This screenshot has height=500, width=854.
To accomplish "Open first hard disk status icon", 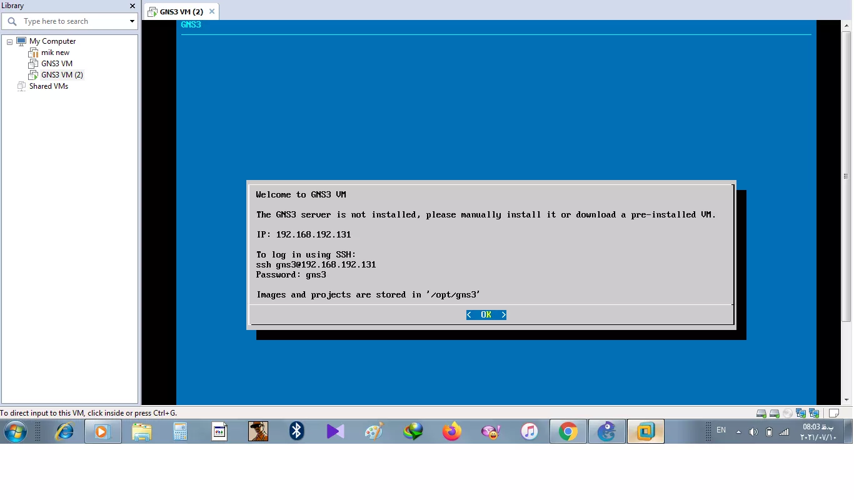I will pos(761,413).
